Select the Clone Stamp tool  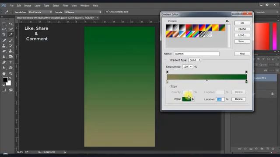point(4,46)
